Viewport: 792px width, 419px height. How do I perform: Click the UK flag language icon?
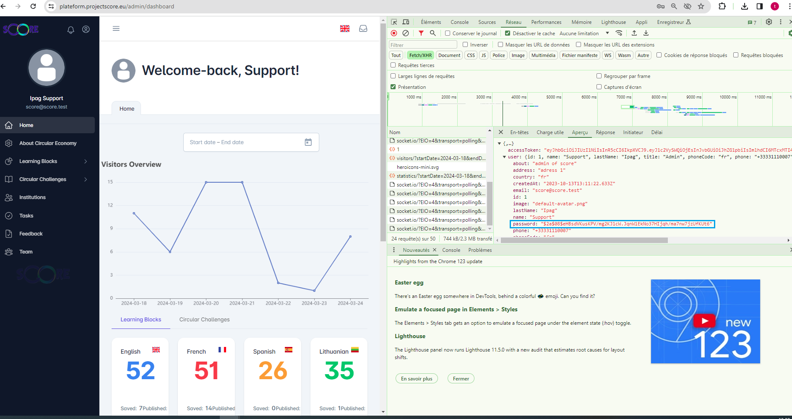(345, 28)
